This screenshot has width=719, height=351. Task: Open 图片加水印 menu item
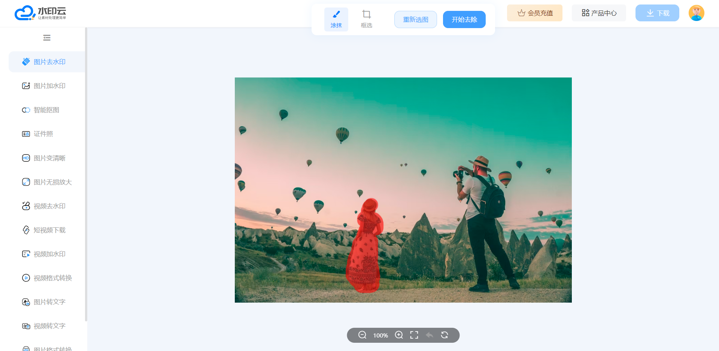tap(47, 86)
